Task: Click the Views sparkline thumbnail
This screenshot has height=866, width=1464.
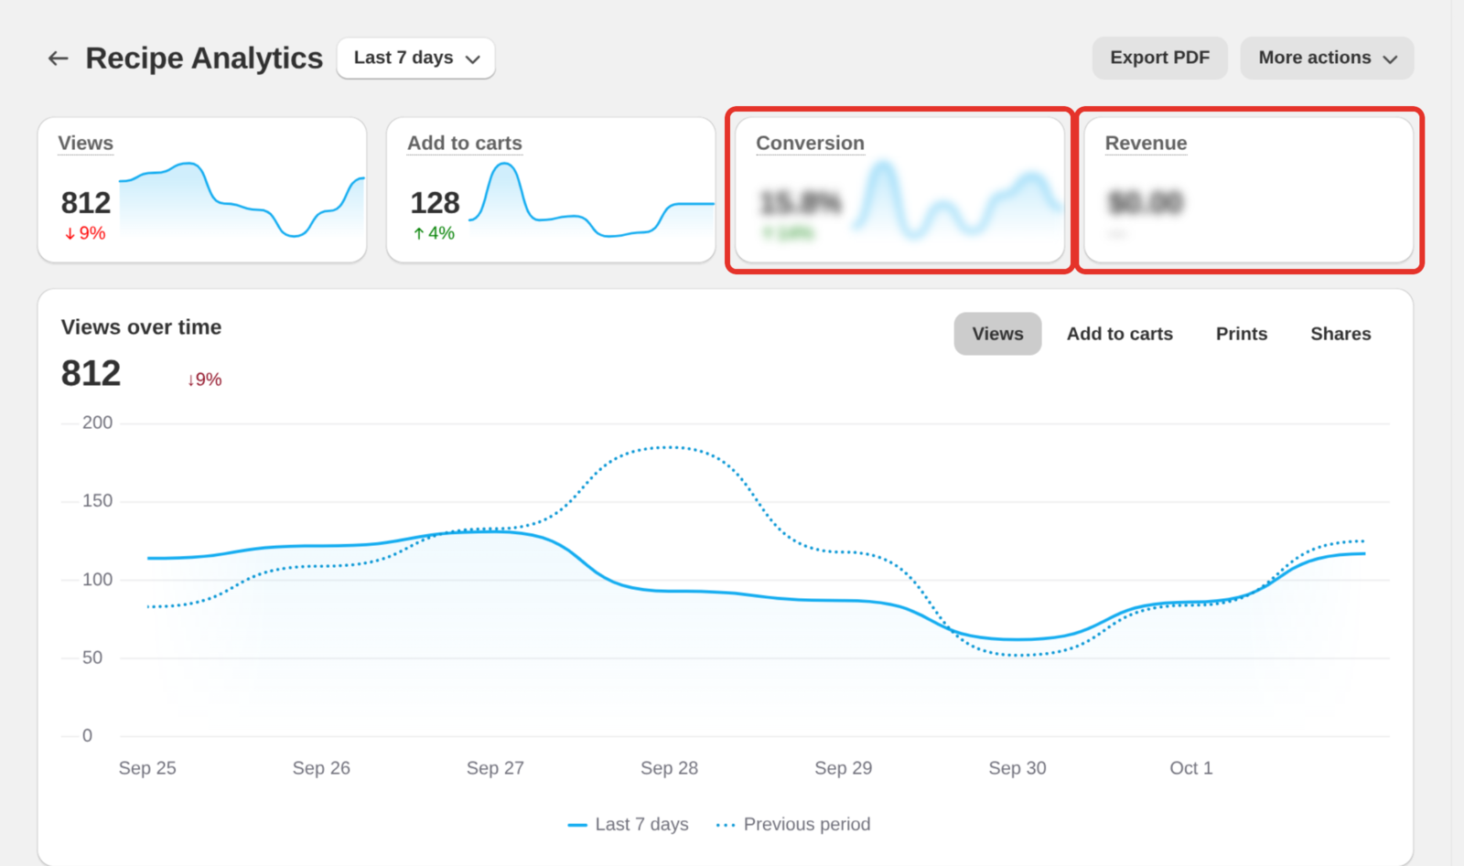Action: coord(242,200)
